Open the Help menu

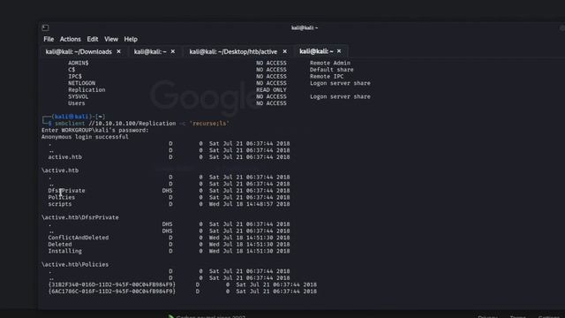click(x=131, y=39)
